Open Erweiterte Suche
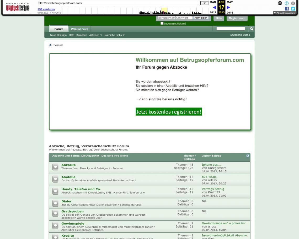299x239 pixels. tap(240, 35)
